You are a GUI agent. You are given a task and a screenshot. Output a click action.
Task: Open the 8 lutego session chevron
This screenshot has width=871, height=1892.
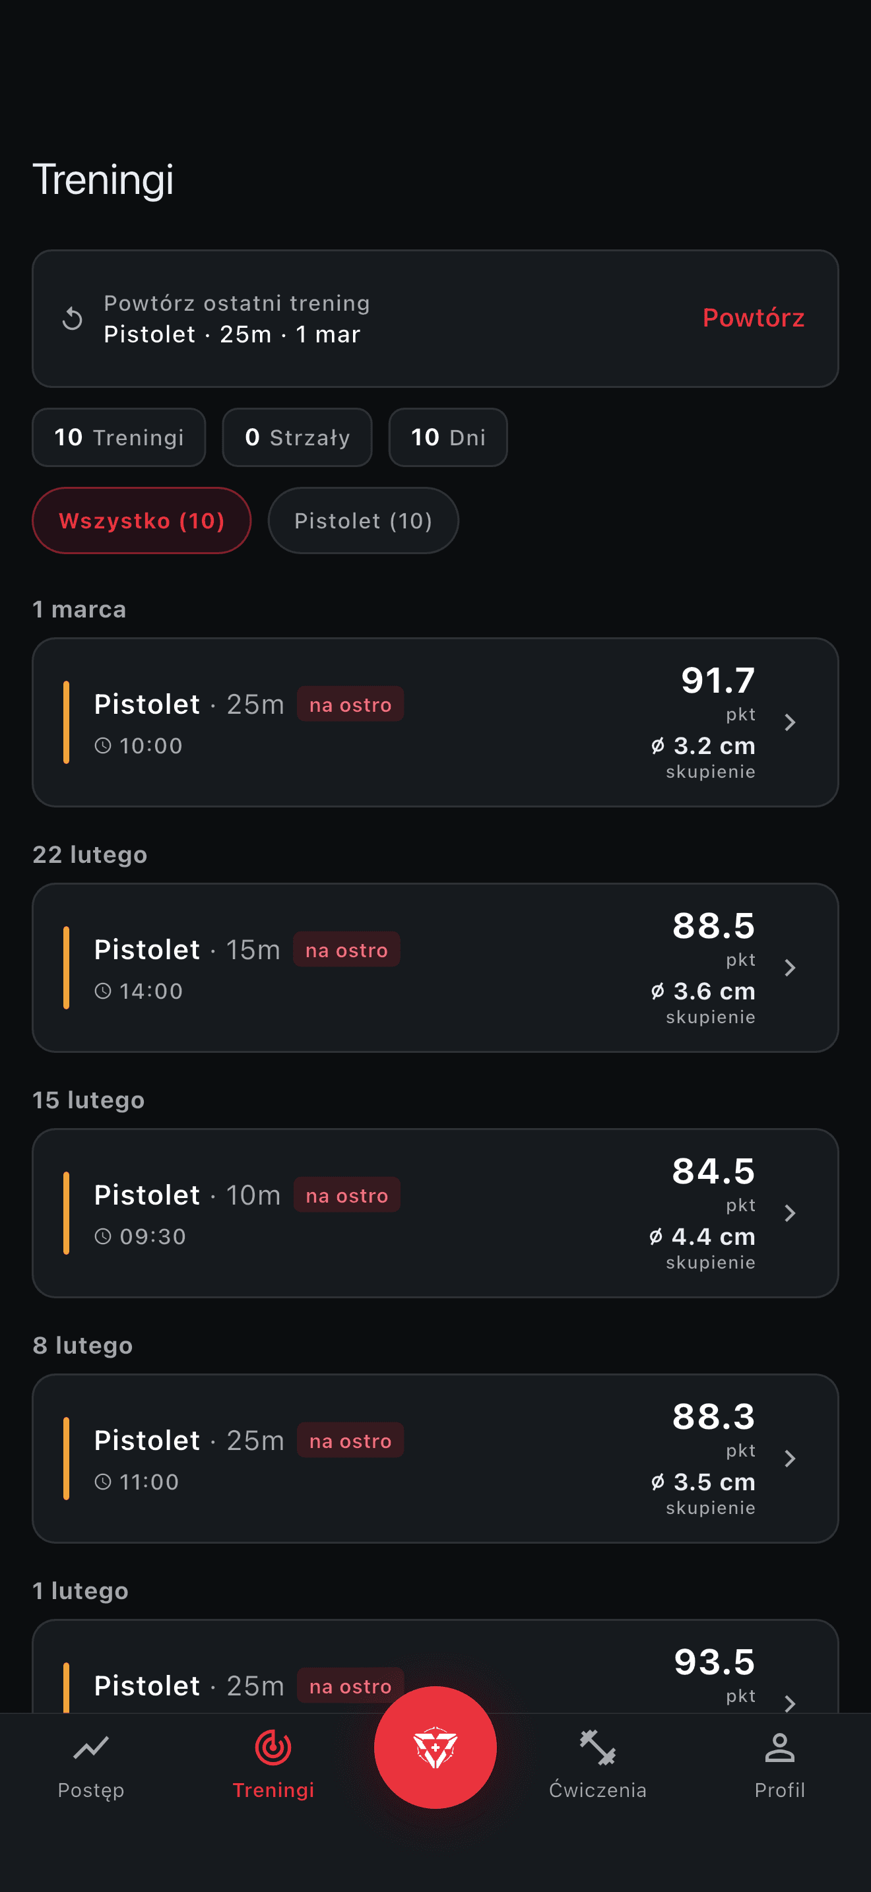(789, 1459)
